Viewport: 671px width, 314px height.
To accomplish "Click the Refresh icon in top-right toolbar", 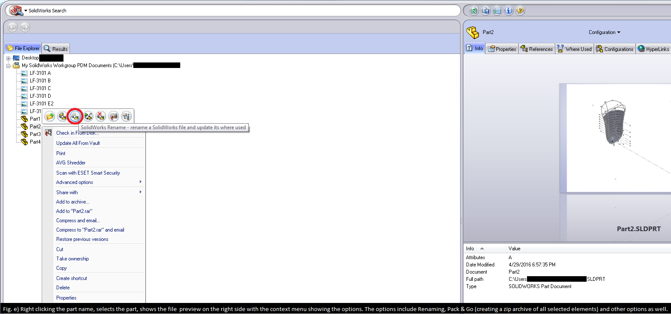I will [x=474, y=11].
